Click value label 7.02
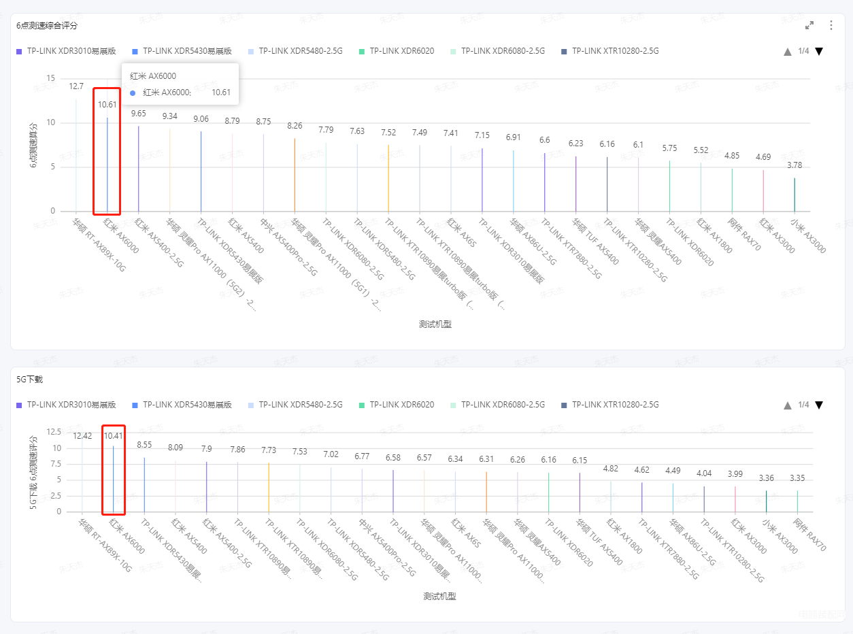 coord(331,454)
